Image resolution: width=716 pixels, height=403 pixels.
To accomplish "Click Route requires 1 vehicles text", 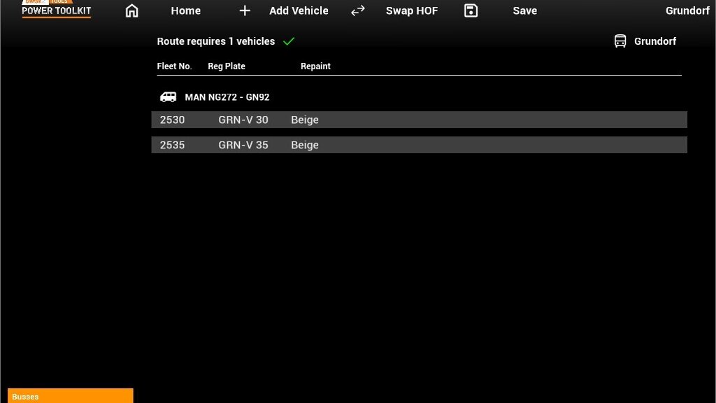I will (x=216, y=41).
